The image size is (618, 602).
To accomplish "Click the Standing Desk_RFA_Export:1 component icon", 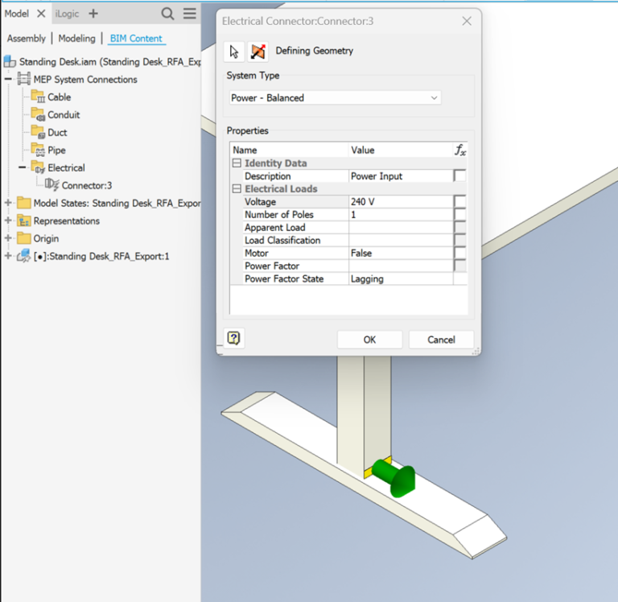I will (23, 255).
